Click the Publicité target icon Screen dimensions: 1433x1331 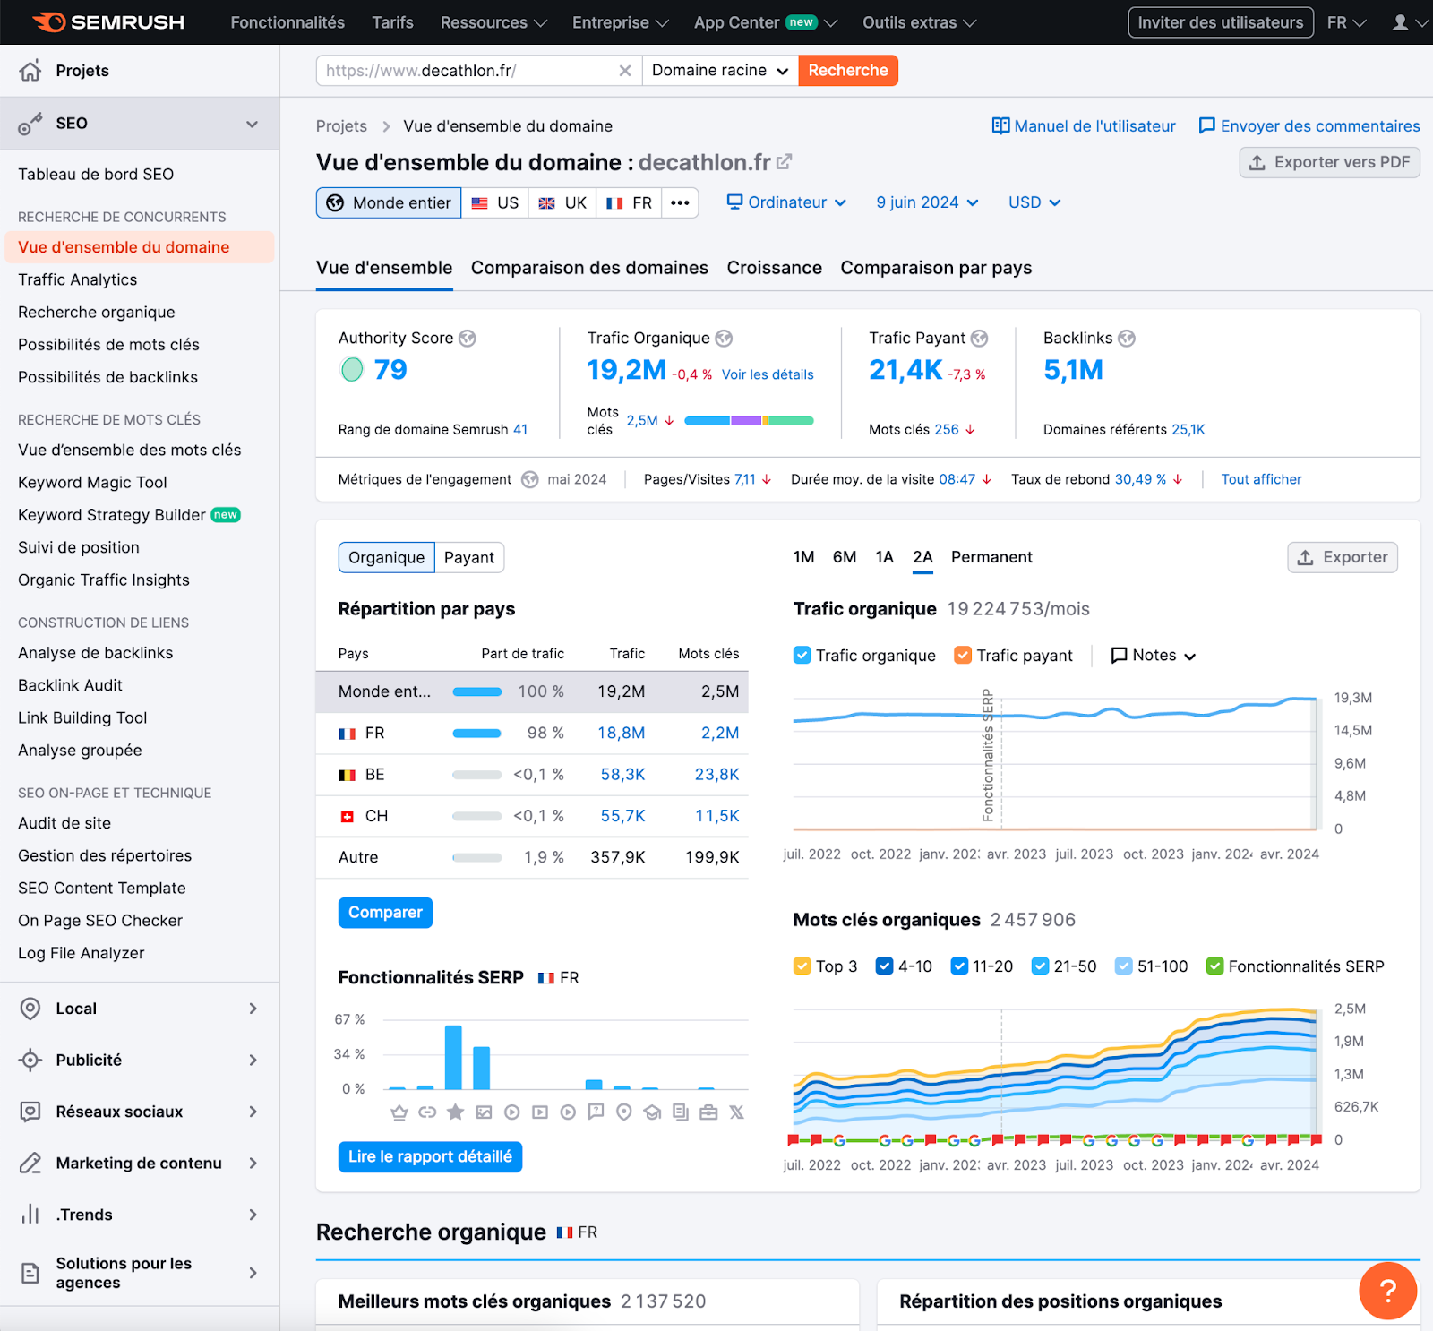click(x=30, y=1061)
